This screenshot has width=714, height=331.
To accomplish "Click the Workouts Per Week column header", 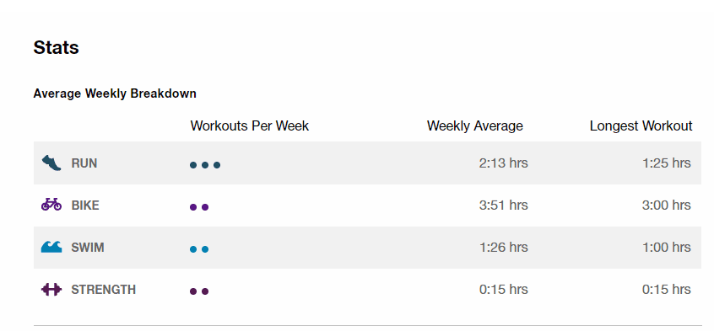I will point(250,126).
